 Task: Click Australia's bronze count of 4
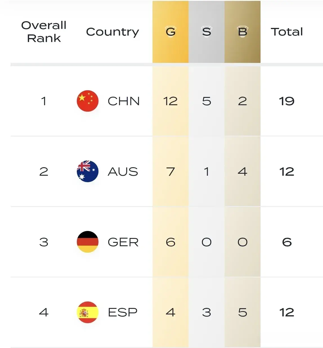point(243,171)
